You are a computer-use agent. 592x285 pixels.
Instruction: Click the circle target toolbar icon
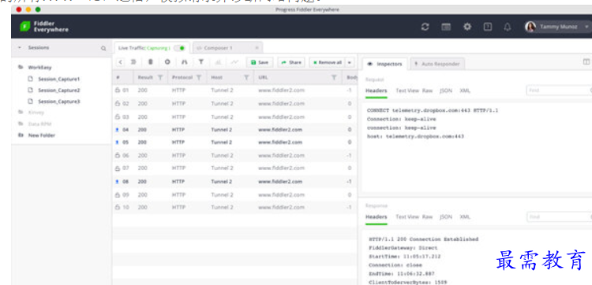pyautogui.click(x=167, y=62)
